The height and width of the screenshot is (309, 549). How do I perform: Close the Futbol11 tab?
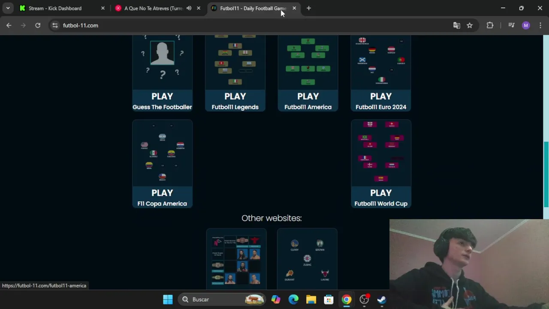[x=294, y=8]
